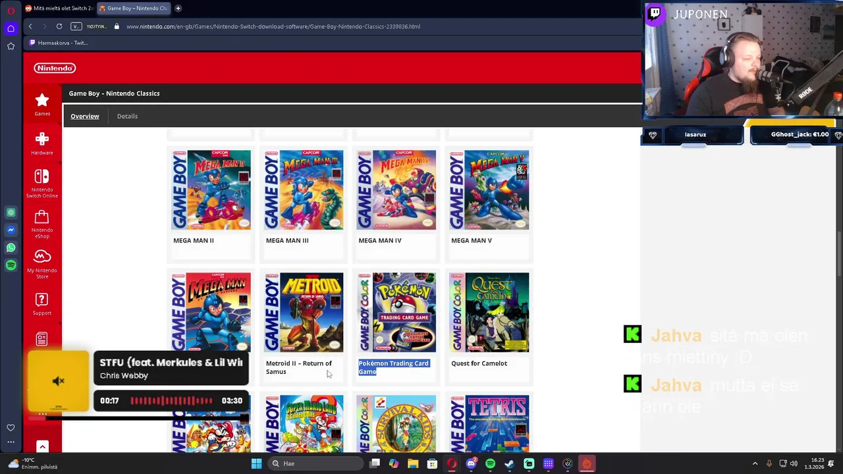Click the Quest for Camelot title

pyautogui.click(x=479, y=363)
